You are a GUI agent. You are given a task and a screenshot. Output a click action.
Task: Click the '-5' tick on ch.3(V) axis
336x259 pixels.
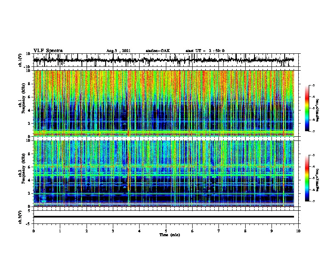point(29,224)
